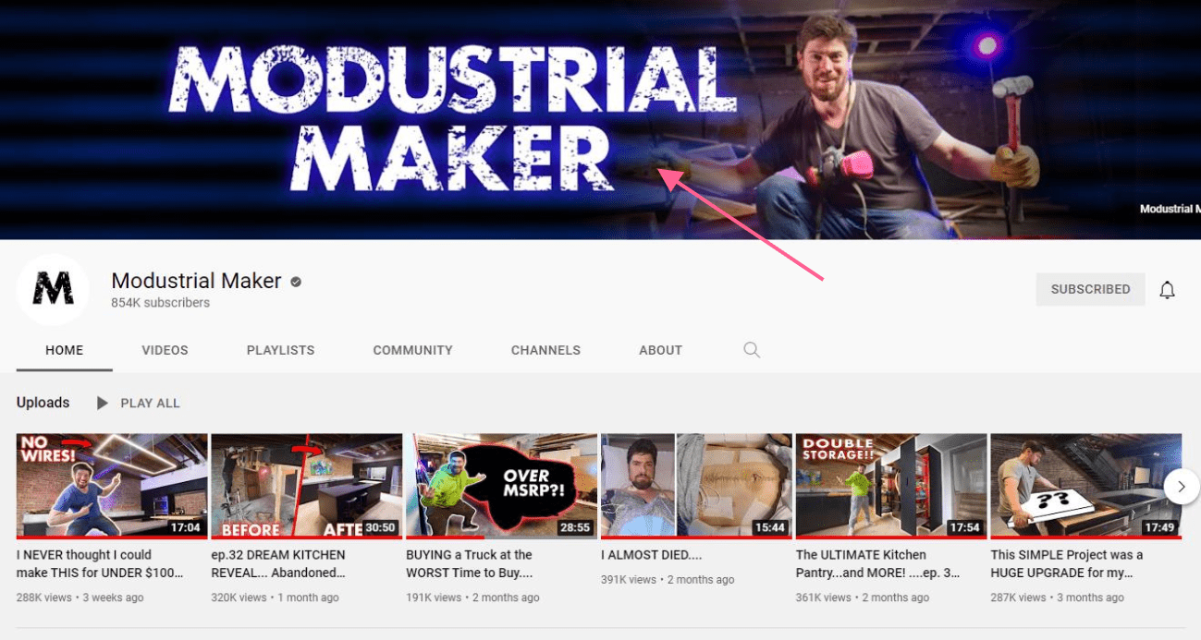Click '288K views • 3 weeks ago' text
Image resolution: width=1201 pixels, height=640 pixels.
pyautogui.click(x=80, y=598)
